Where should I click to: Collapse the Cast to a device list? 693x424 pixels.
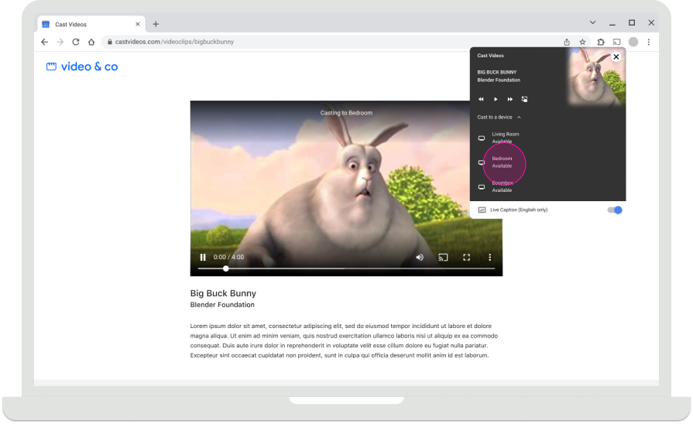pyautogui.click(x=519, y=117)
